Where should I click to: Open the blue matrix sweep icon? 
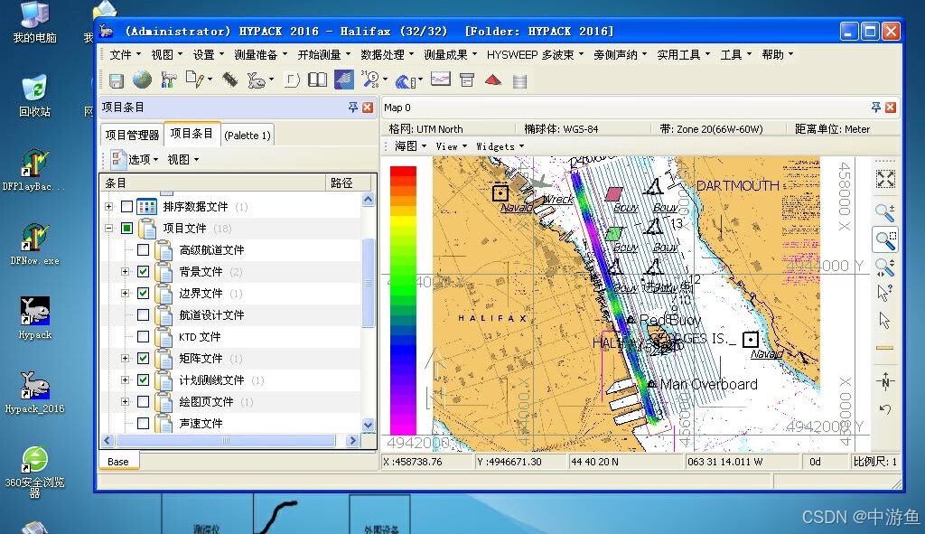coord(344,80)
